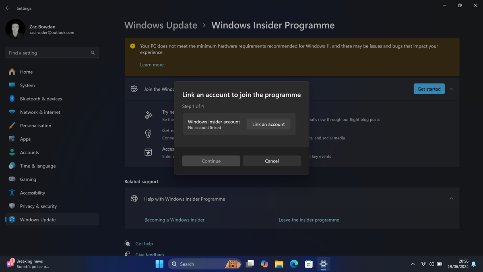This screenshot has width=483, height=272.
Task: Open the Learn more link in warning
Action: pyautogui.click(x=152, y=64)
